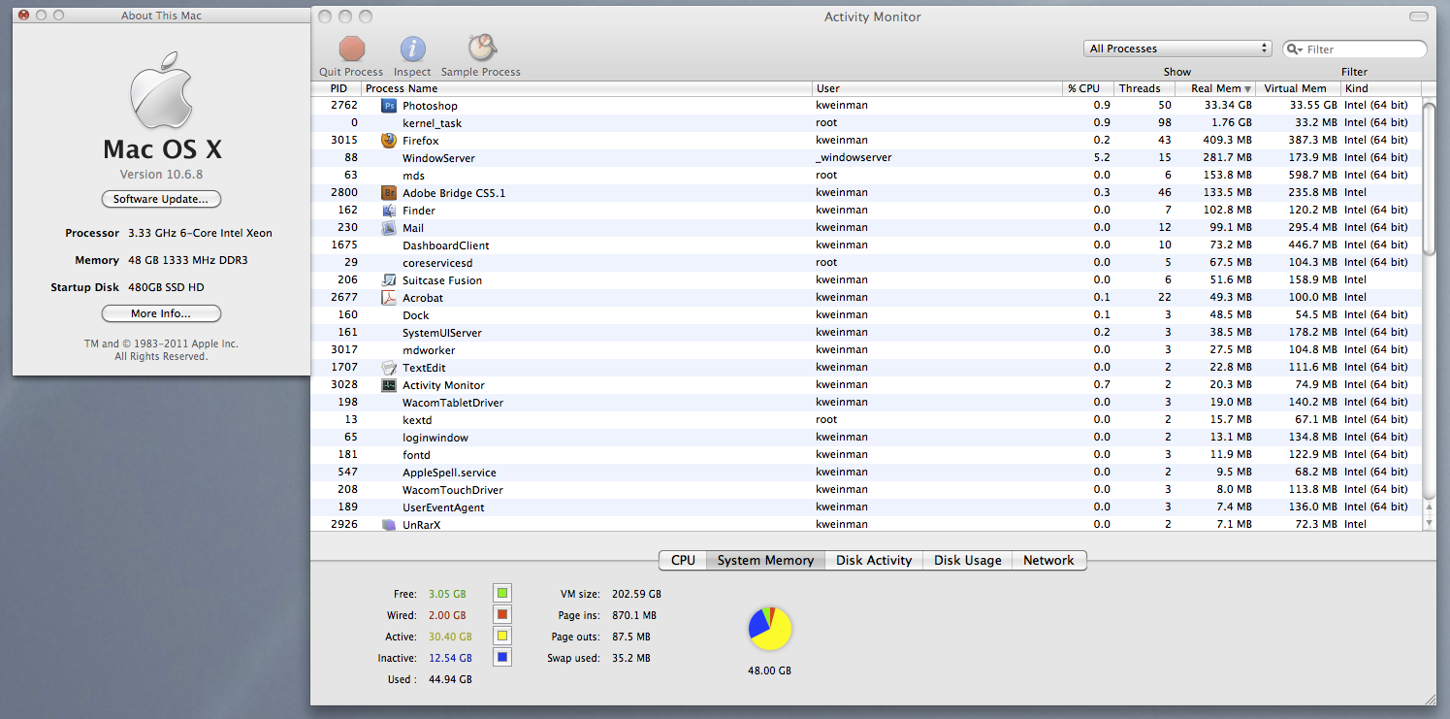
Task: Click the memory usage pie chart
Action: 770,629
